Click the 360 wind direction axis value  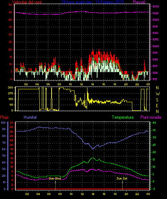(x=10, y=87)
